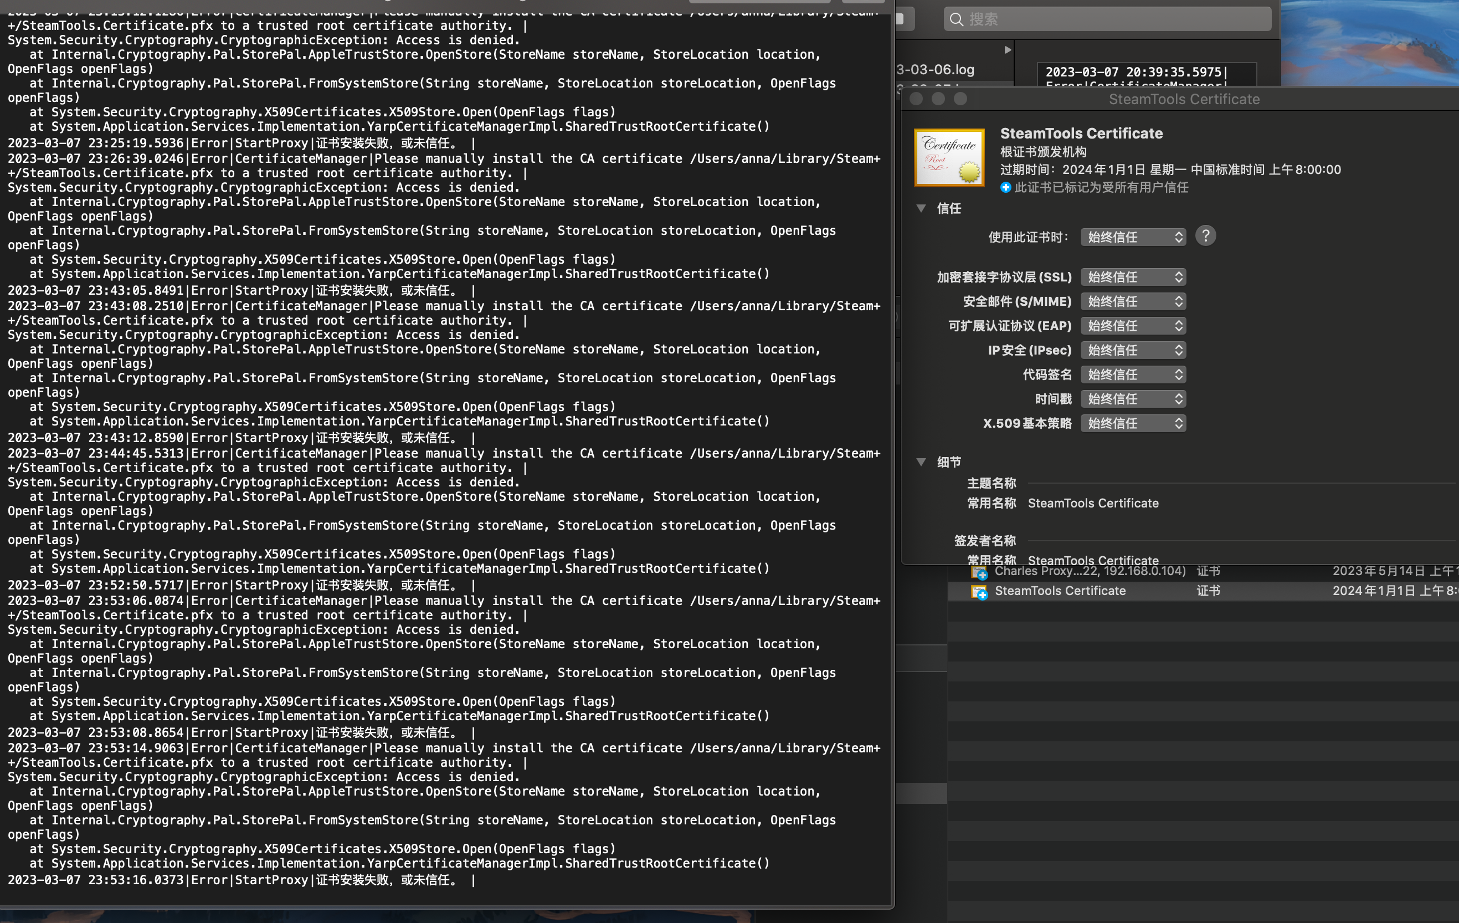This screenshot has height=923, width=1459.
Task: Click the 此证书已标记为受所有用户信任 status text
Action: coord(1101,187)
